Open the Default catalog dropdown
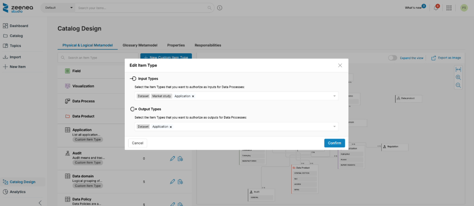This screenshot has height=206, width=474. pos(58,8)
